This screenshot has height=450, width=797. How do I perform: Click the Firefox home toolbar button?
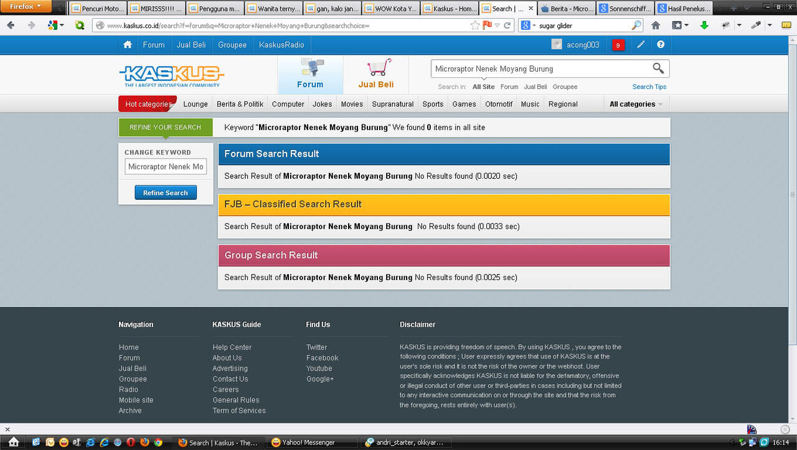point(656,26)
